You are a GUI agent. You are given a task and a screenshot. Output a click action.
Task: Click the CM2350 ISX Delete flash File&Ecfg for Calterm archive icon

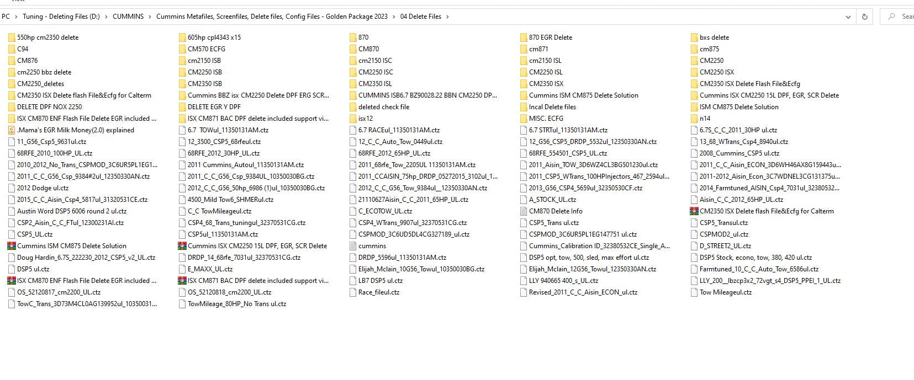(x=695, y=211)
